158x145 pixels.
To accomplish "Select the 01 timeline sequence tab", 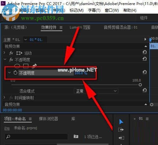I will coord(141,119).
